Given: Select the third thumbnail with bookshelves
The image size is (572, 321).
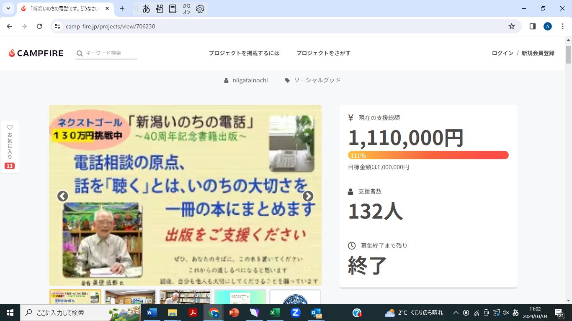Looking at the screenshot, I should (x=185, y=297).
